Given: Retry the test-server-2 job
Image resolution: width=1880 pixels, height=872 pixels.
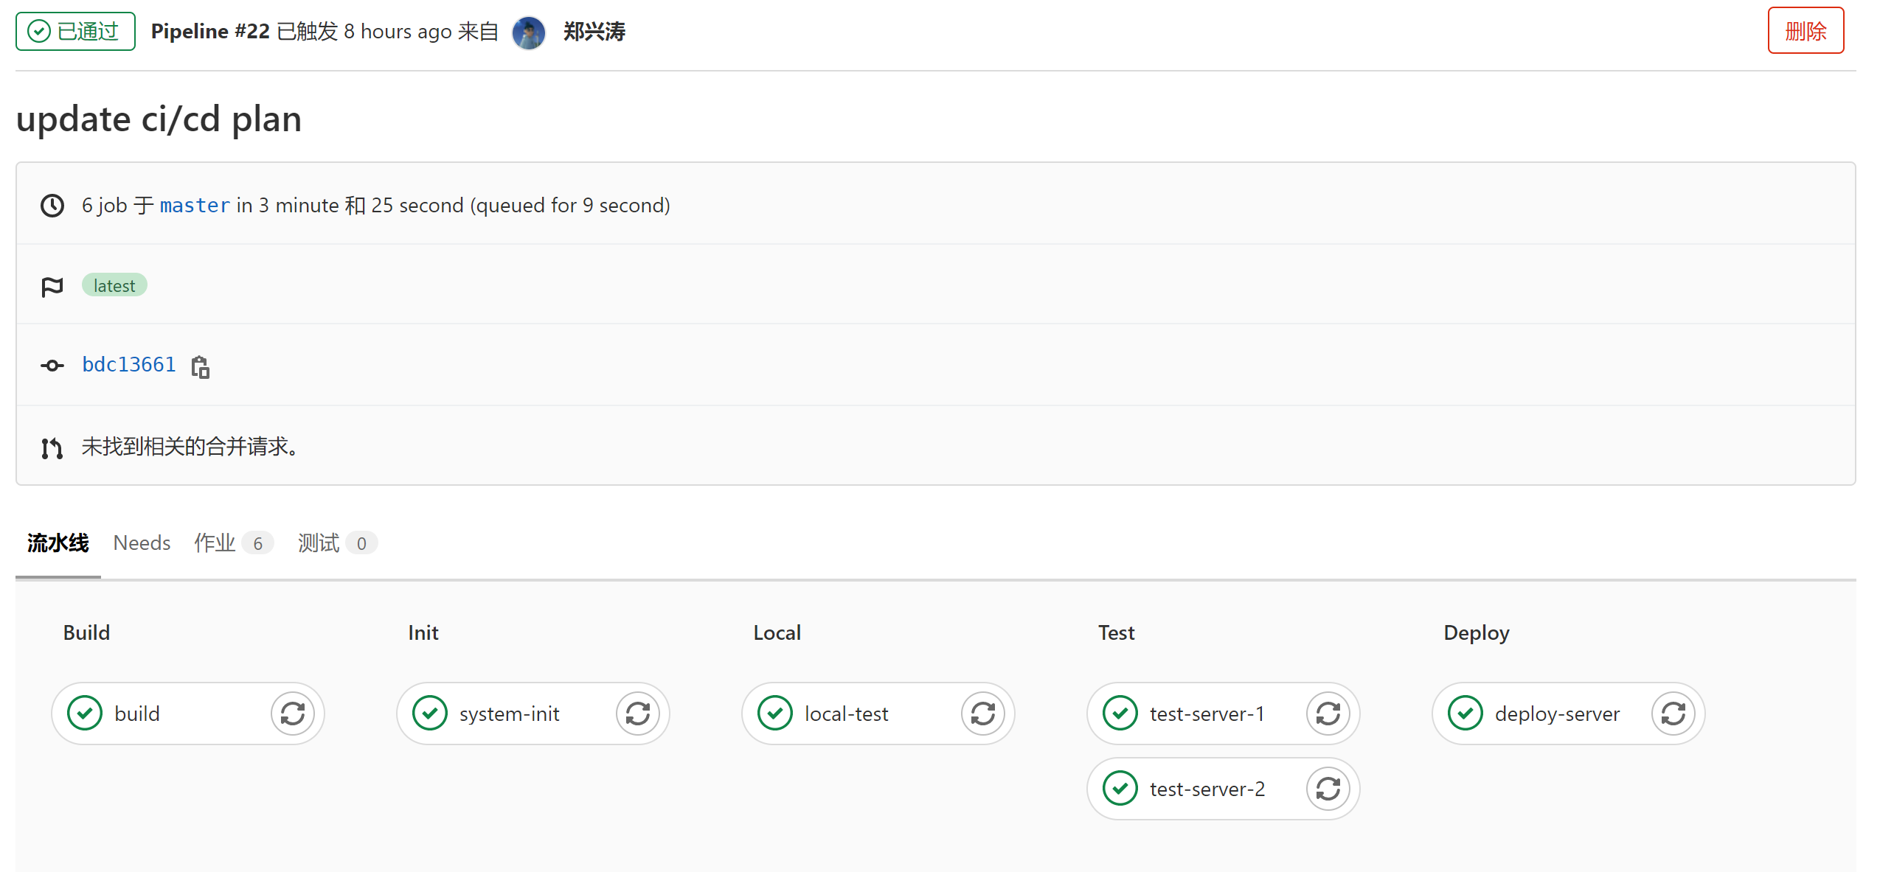Looking at the screenshot, I should point(1328,789).
